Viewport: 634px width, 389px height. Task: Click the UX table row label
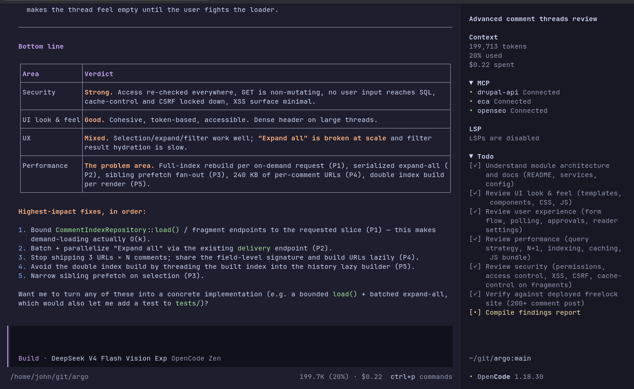pyautogui.click(x=27, y=138)
